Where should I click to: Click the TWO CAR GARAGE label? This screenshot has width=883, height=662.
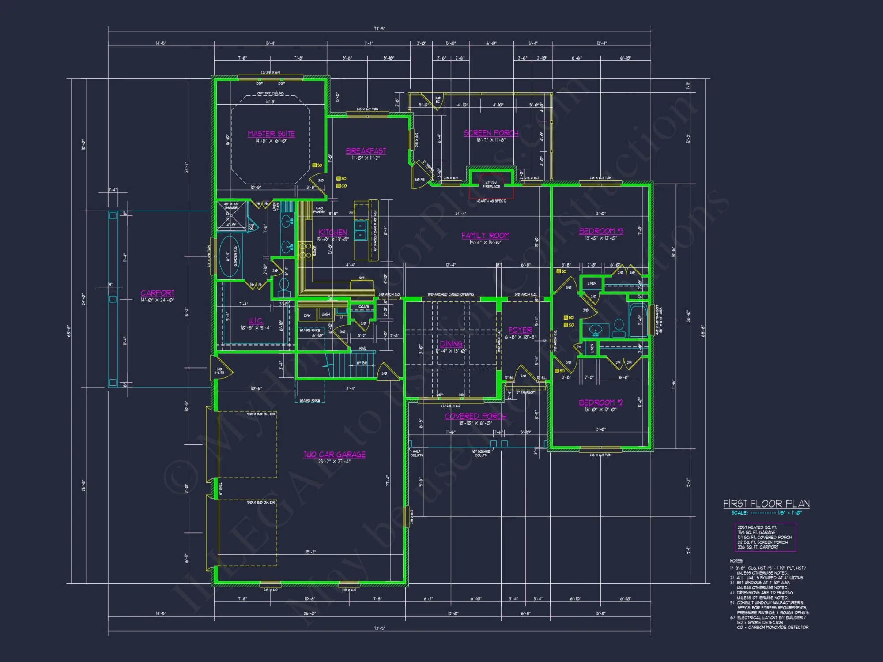pyautogui.click(x=334, y=455)
